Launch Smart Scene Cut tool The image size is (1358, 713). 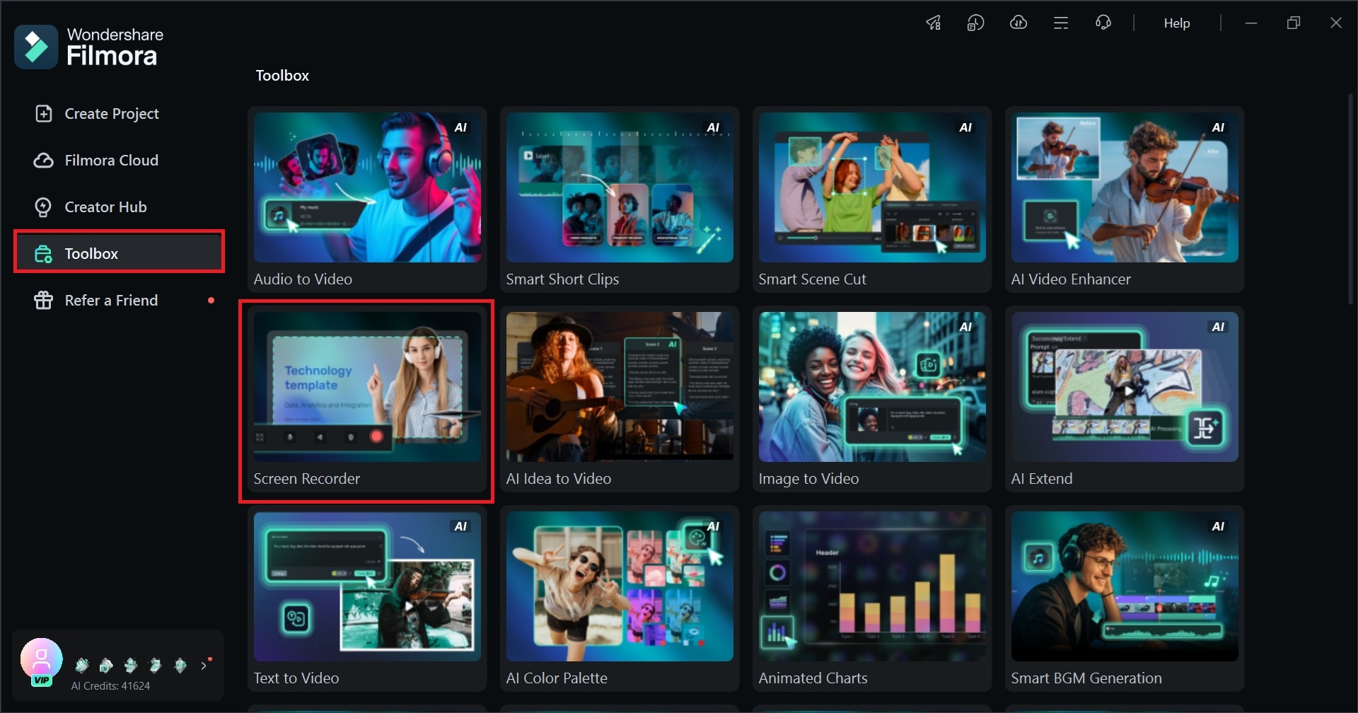coord(872,199)
